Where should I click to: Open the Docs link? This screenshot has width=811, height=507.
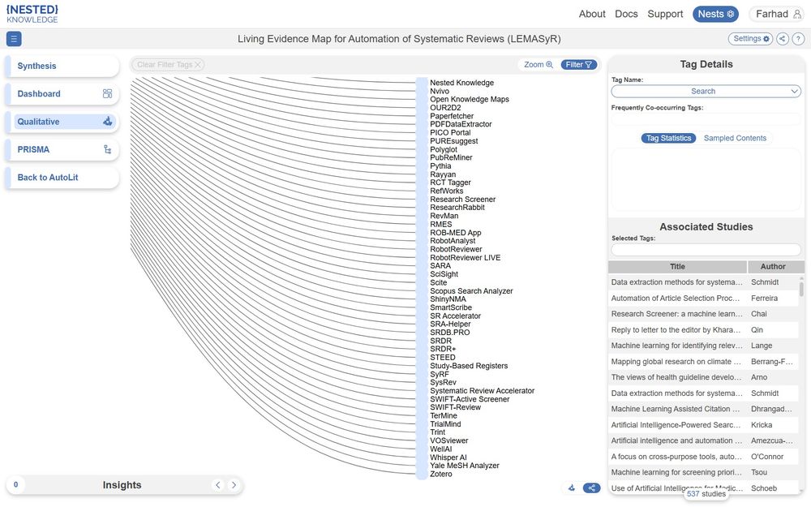click(626, 14)
